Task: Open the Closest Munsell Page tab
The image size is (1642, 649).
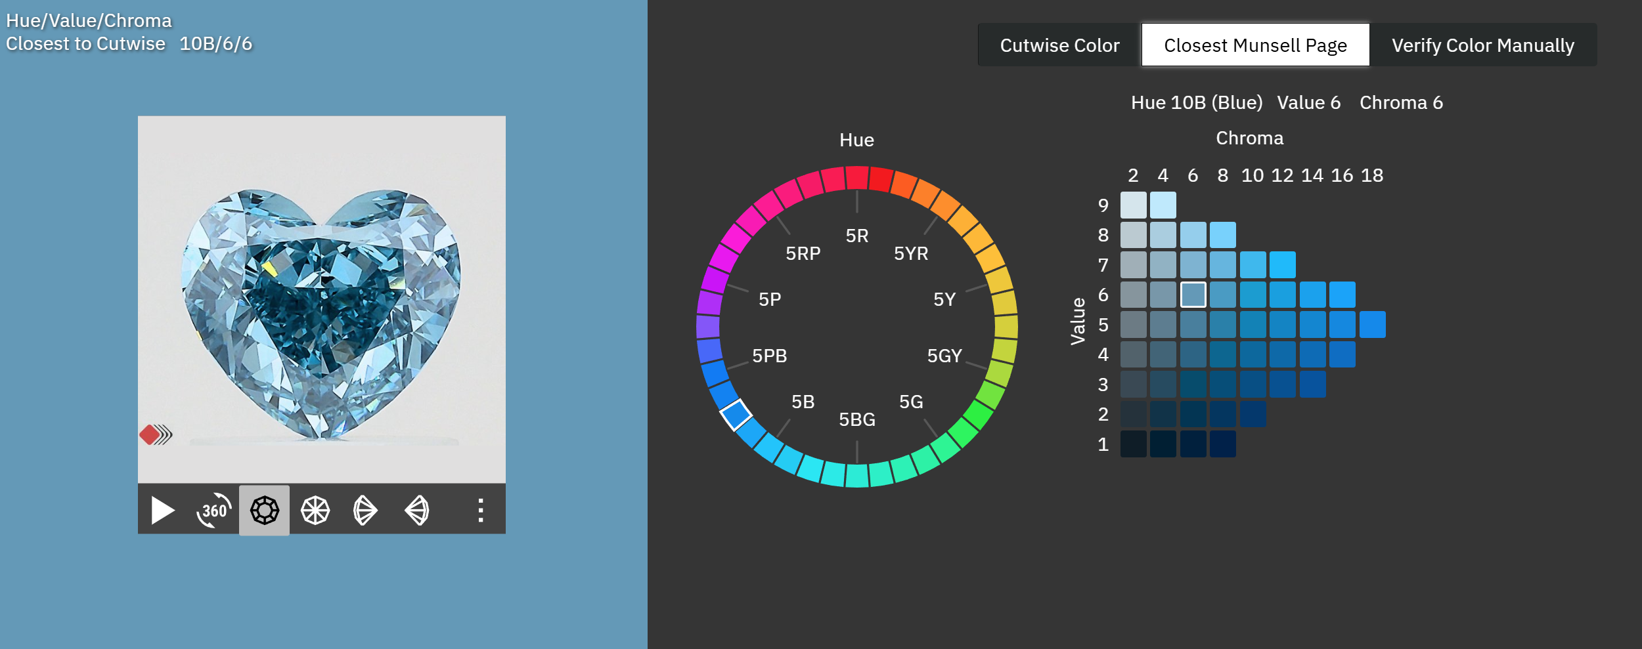Action: (1255, 45)
